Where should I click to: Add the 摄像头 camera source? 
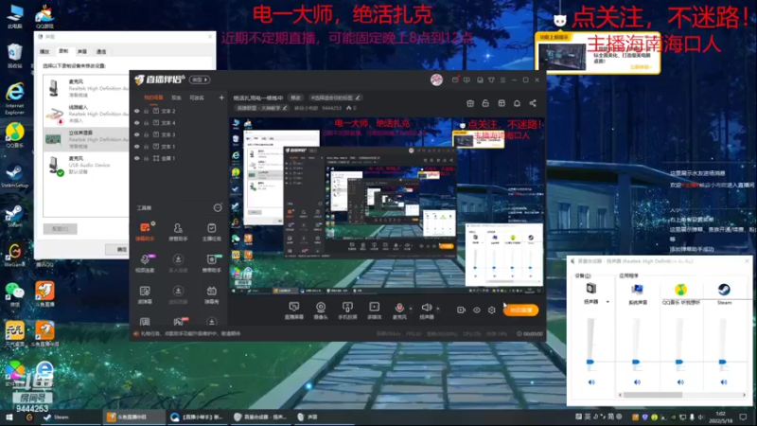pyautogui.click(x=321, y=311)
